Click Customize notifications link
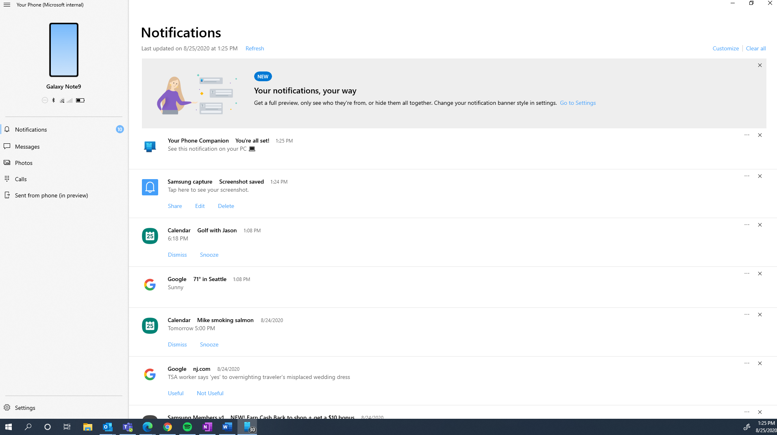Image resolution: width=777 pixels, height=435 pixels. [725, 48]
